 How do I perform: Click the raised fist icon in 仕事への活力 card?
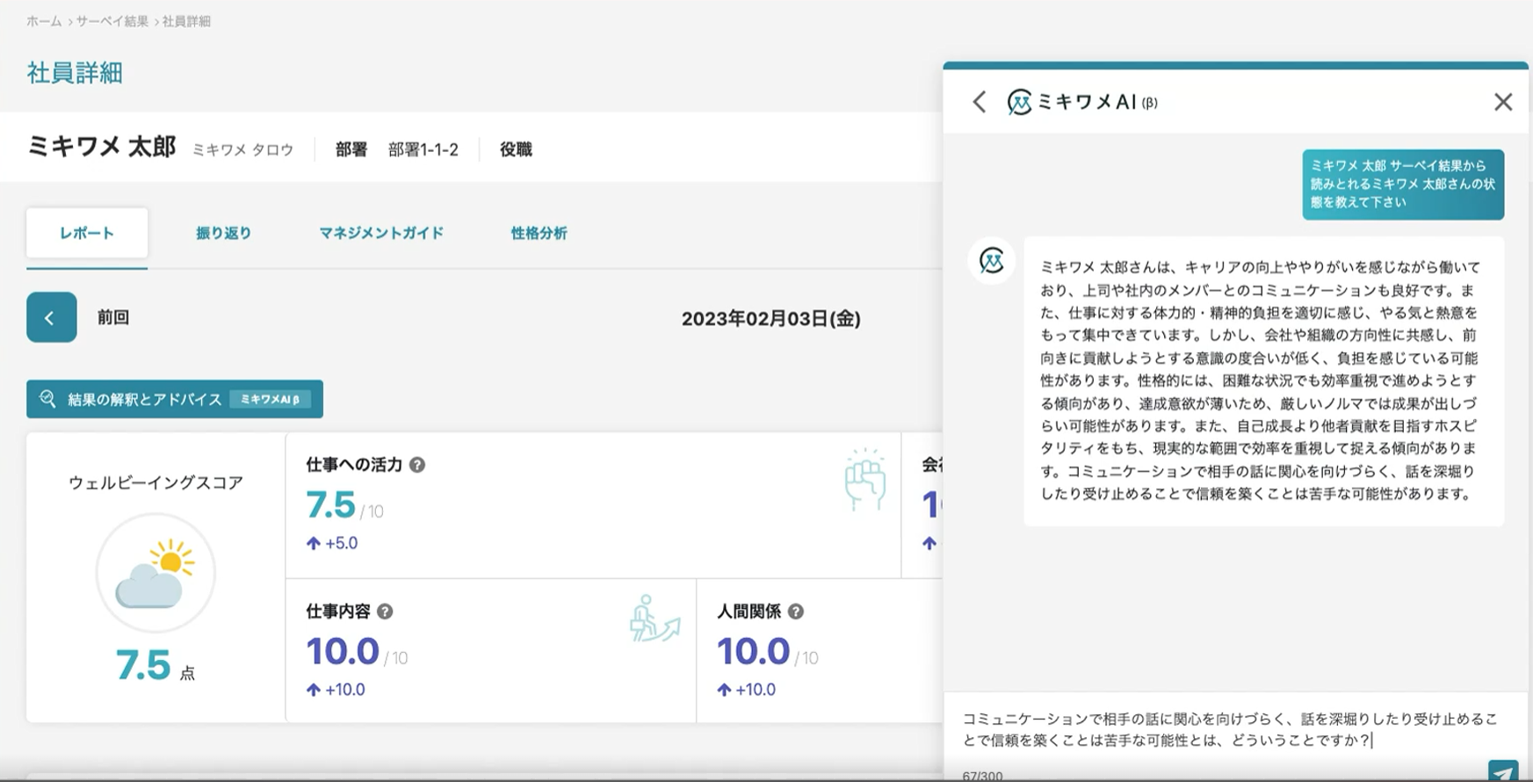click(x=864, y=480)
